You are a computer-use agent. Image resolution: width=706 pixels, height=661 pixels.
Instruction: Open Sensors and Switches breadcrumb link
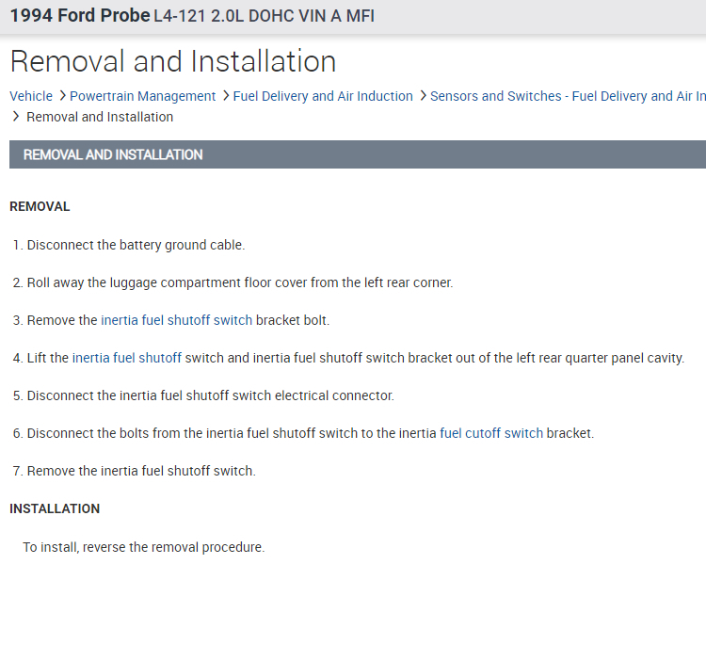[567, 96]
